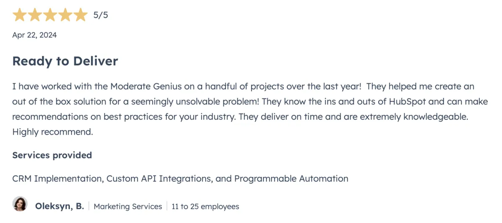Click Oleksyn B.'s profile avatar
The image size is (502, 223).
[20, 204]
